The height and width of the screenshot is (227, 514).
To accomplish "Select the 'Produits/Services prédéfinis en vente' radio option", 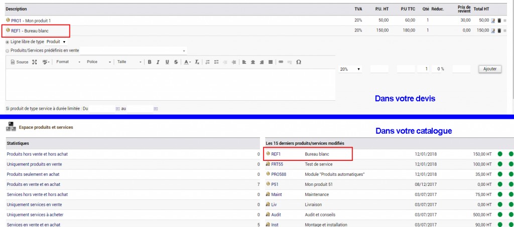I will 7,51.
